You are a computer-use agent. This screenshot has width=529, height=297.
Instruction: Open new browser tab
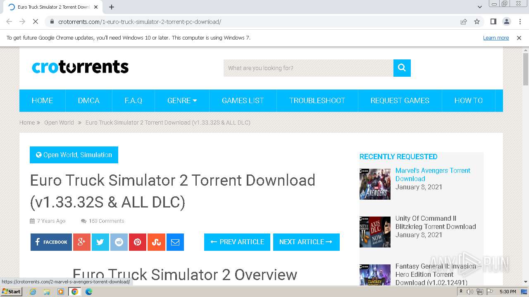111,7
